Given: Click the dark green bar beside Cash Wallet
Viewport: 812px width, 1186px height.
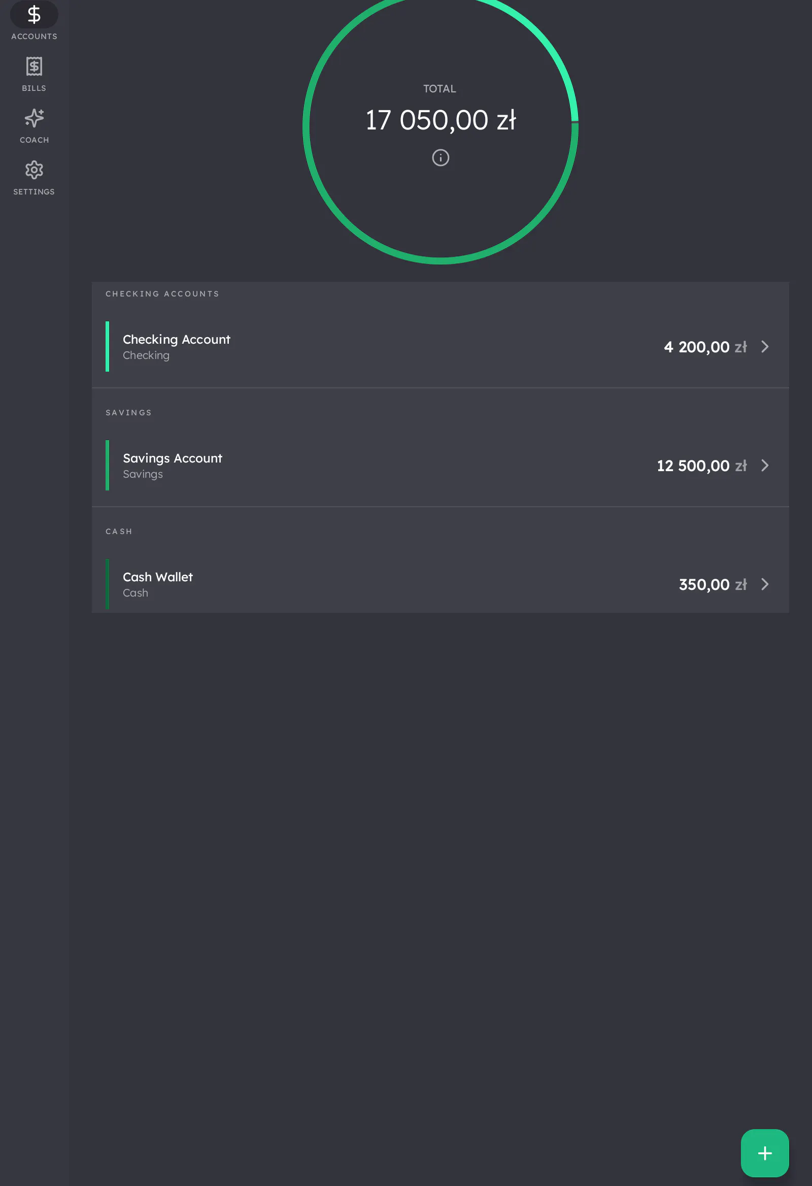Looking at the screenshot, I should tap(107, 584).
